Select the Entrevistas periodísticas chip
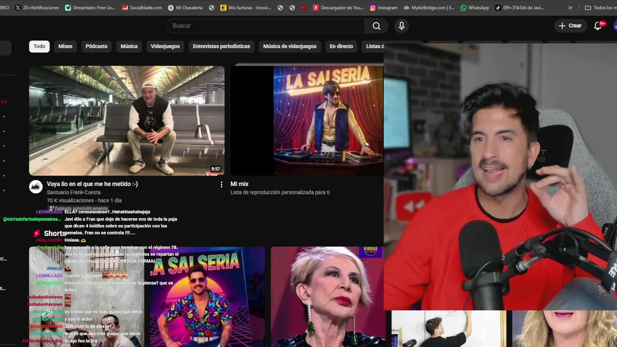Image resolution: width=617 pixels, height=347 pixels. [x=221, y=46]
